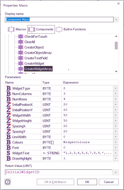Image resolution: width=124 pixels, height=190 pixels.
Task: Click the UINT icon beside InitialPositionX
Action: (x=9, y=104)
